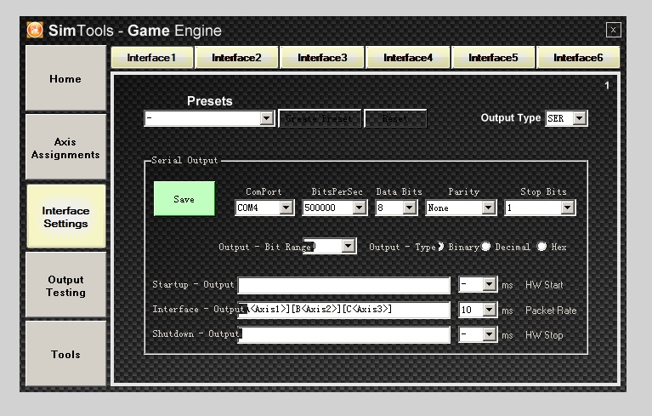Click the Interface Output text field
The height and width of the screenshot is (416, 652).
pos(344,310)
